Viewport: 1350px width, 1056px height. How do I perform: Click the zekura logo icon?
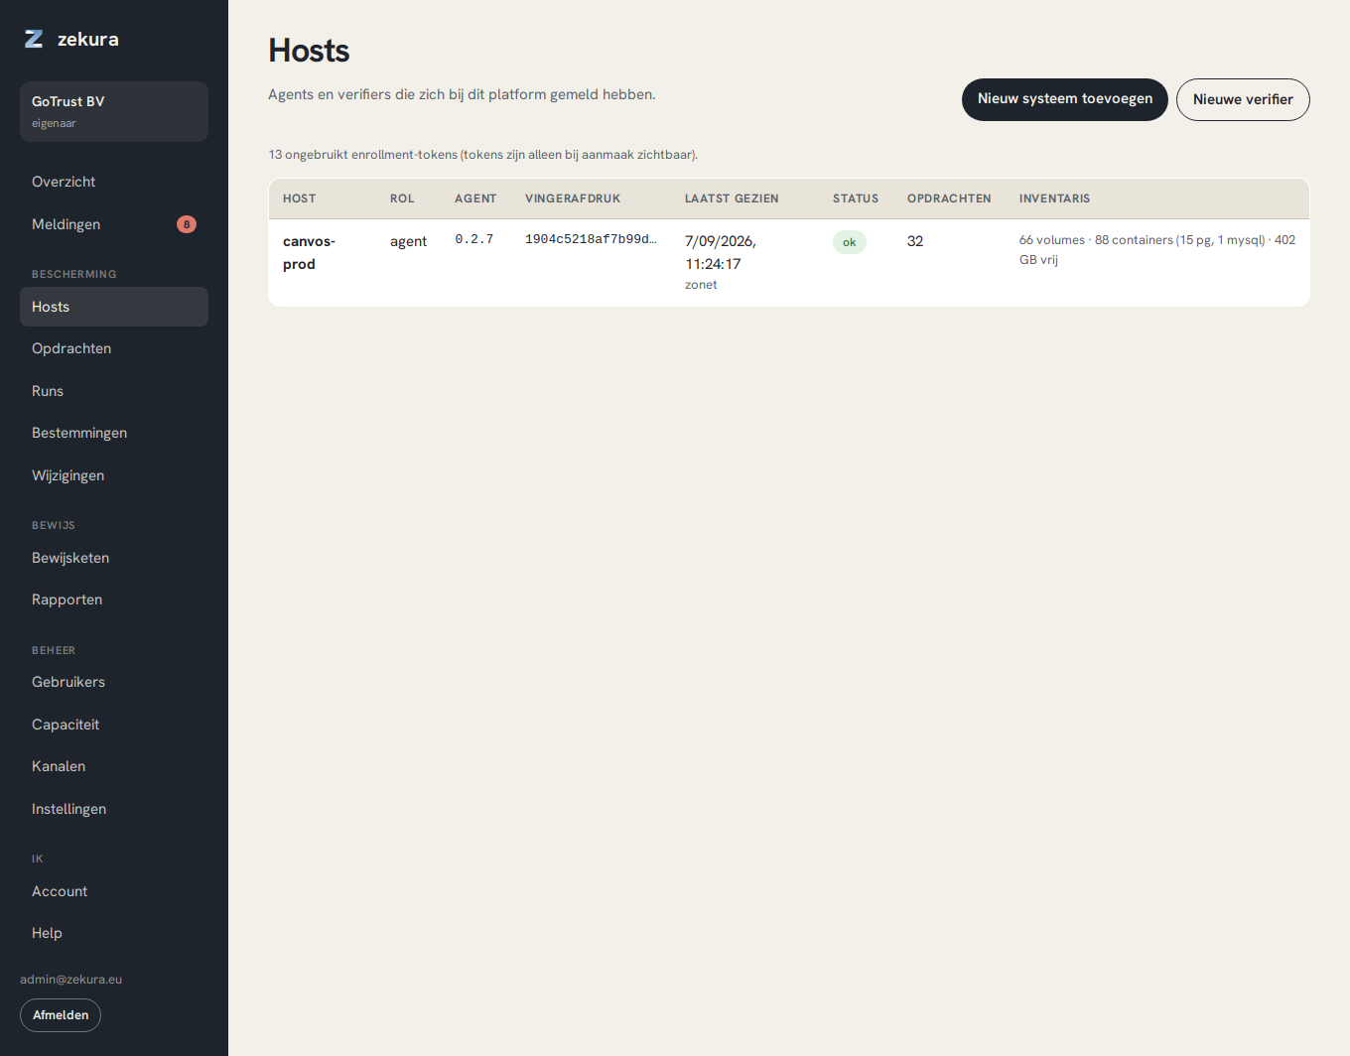(34, 39)
